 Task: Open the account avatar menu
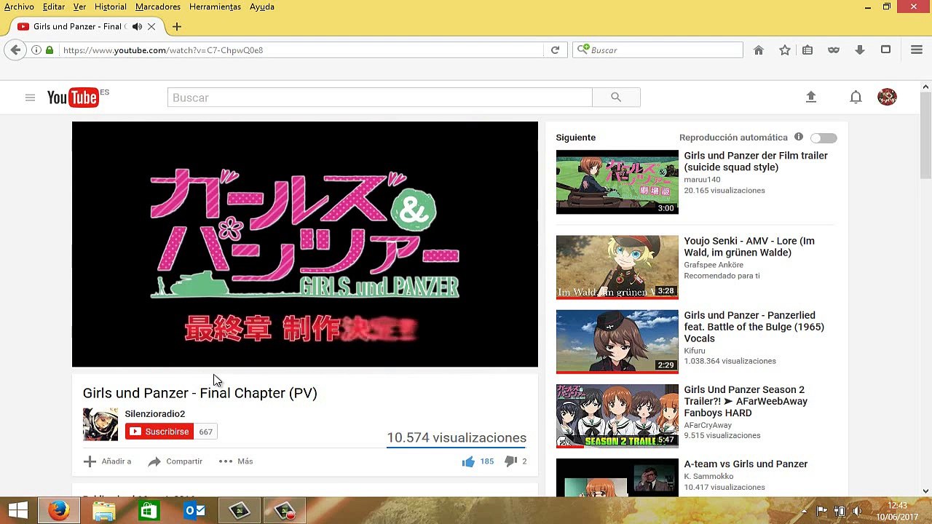(887, 97)
